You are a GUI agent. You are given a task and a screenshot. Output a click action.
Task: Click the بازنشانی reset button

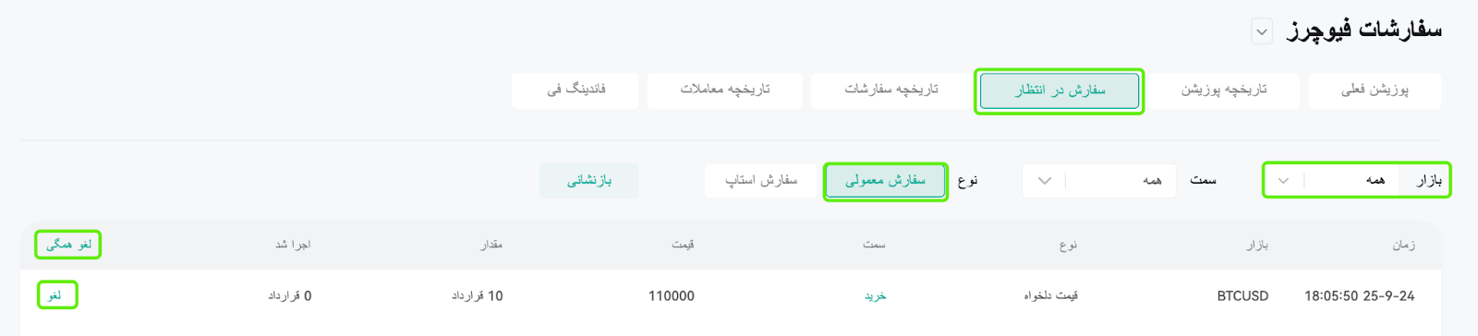point(589,181)
